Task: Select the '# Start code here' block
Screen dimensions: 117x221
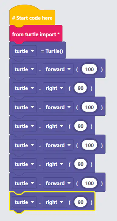Action: tap(32, 18)
